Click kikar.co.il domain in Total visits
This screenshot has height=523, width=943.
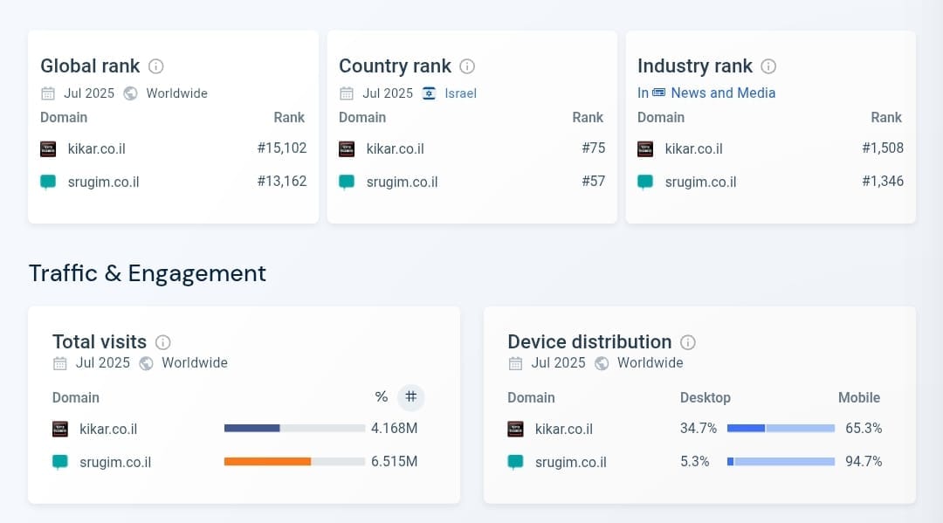point(108,430)
